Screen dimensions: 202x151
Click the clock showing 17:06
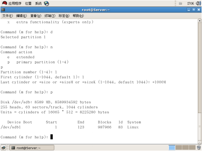tap(190, 3)
